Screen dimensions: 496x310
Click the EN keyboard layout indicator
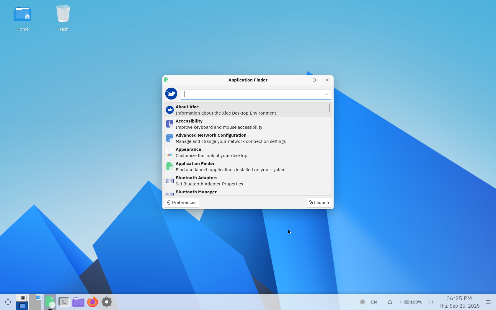tap(374, 302)
